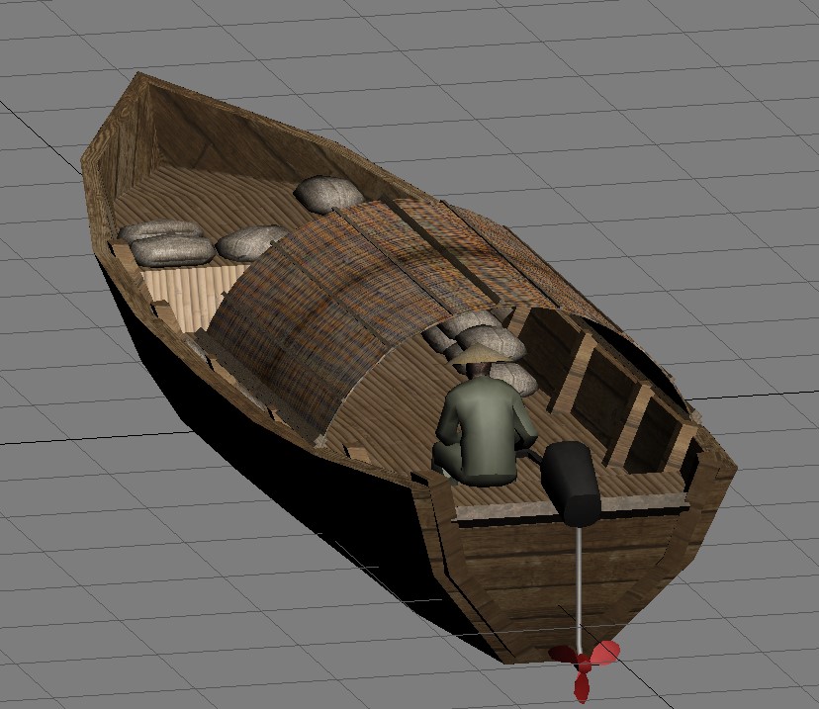Select the stacked sacks near the bow
Image resolution: width=819 pixels, height=709 pixels.
click(168, 241)
